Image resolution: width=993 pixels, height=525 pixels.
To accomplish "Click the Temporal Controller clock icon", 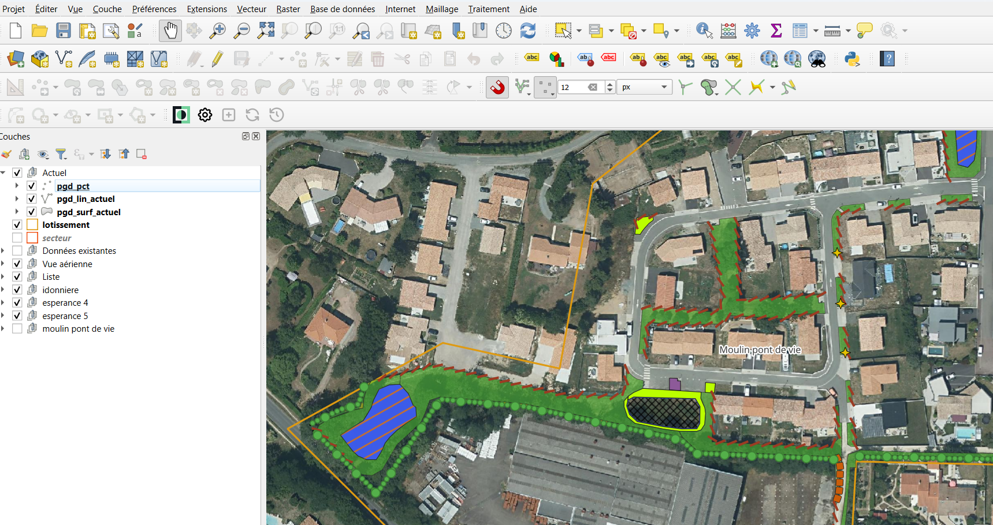I will [x=504, y=31].
